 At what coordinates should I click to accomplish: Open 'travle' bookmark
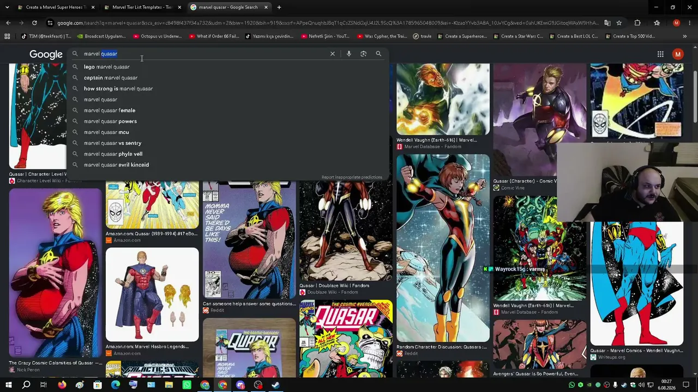click(x=422, y=36)
